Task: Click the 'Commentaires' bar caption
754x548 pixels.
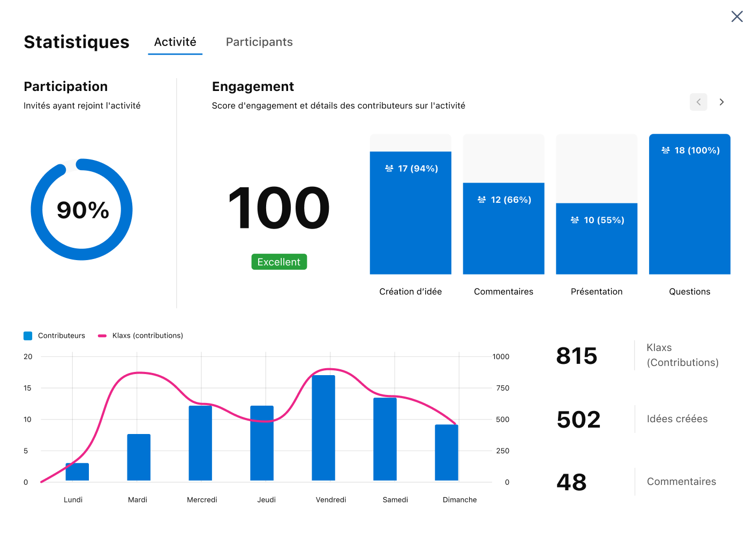Action: point(503,292)
